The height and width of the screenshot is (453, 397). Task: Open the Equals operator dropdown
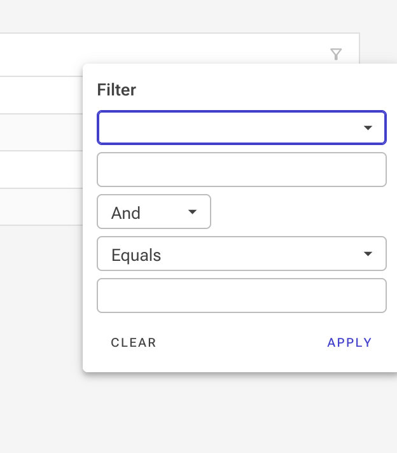pyautogui.click(x=242, y=254)
